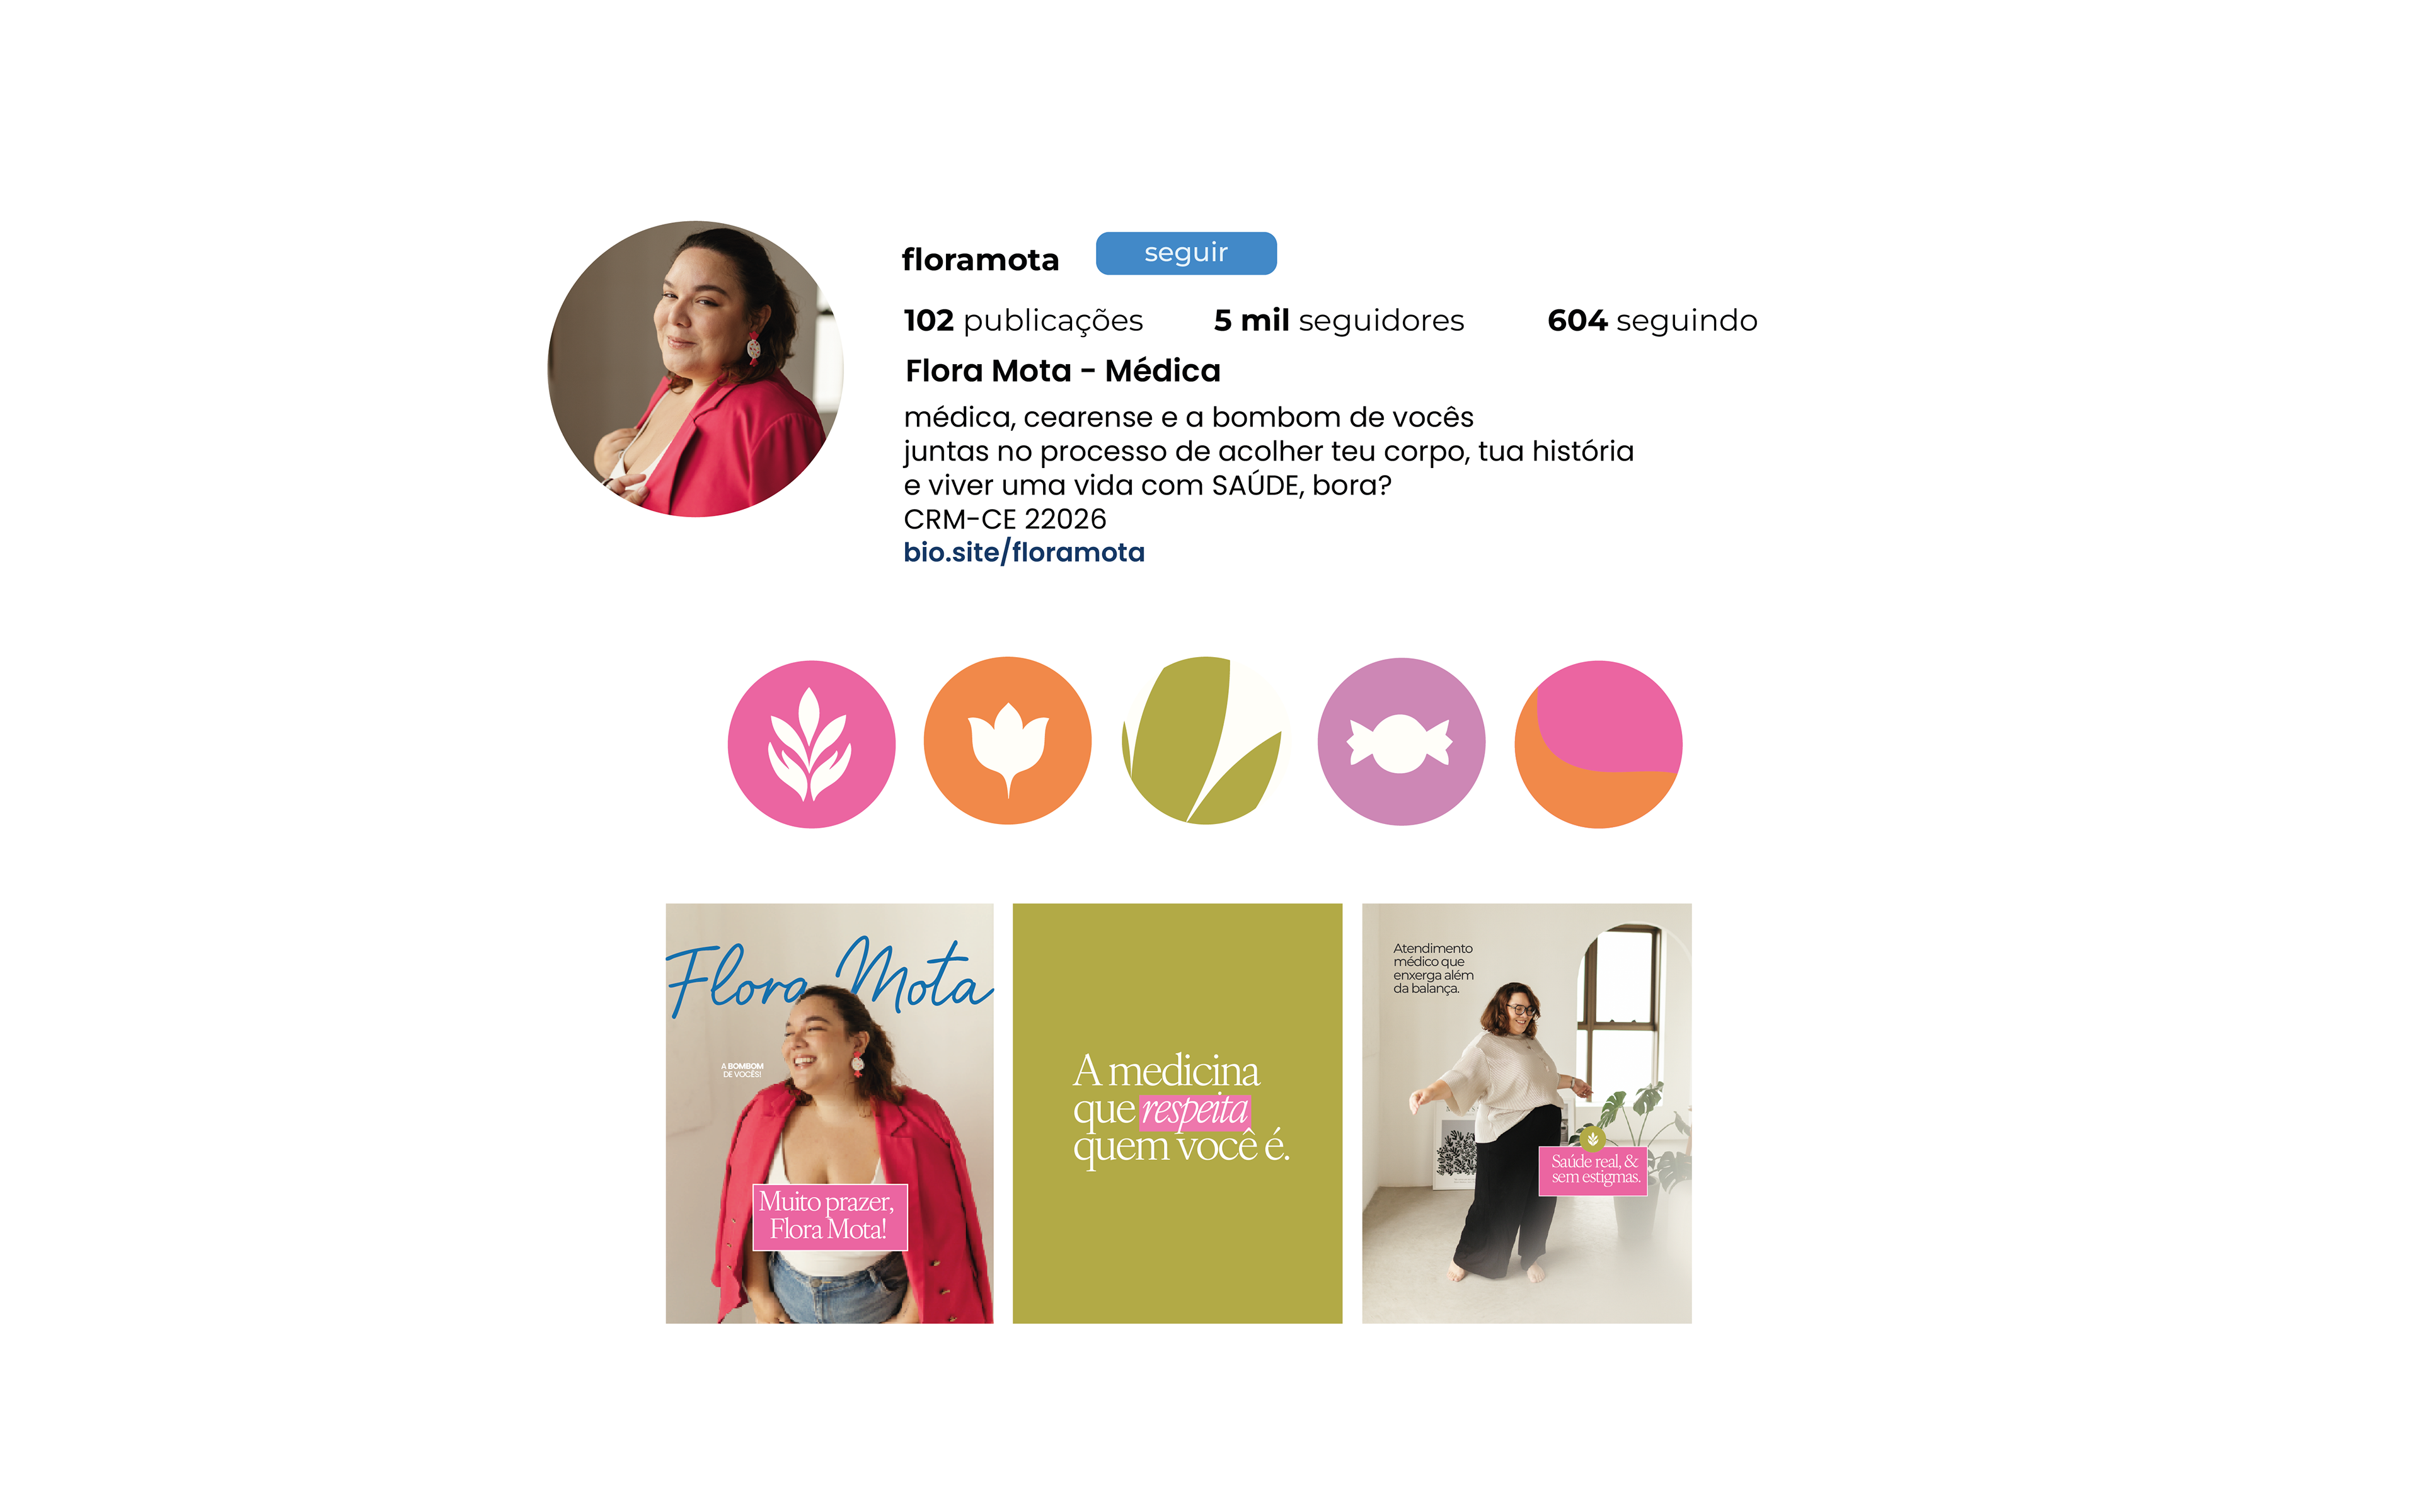Screen dimensions: 2420x1512
Task: Click the pink 'respeita' highlighted word
Action: (1195, 1109)
